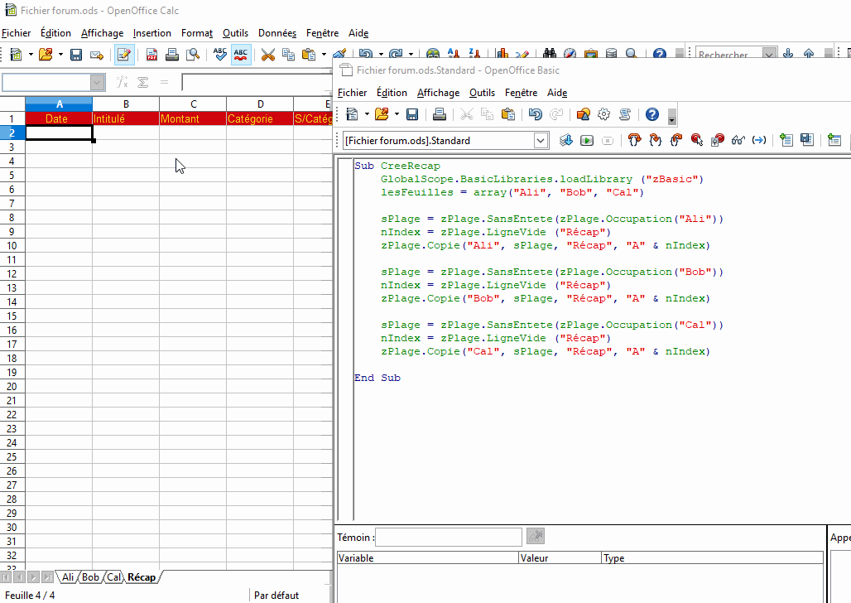Toggle Breakpoint on/off icon in Basic IDE
Image resolution: width=851 pixels, height=603 pixels.
point(697,141)
